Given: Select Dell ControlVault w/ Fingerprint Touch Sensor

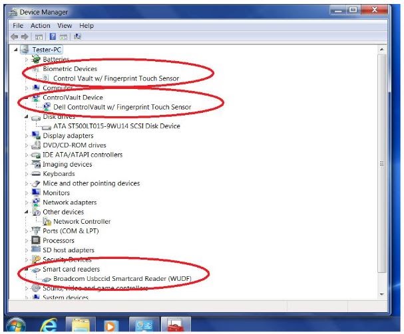Looking at the screenshot, I should 122,107.
